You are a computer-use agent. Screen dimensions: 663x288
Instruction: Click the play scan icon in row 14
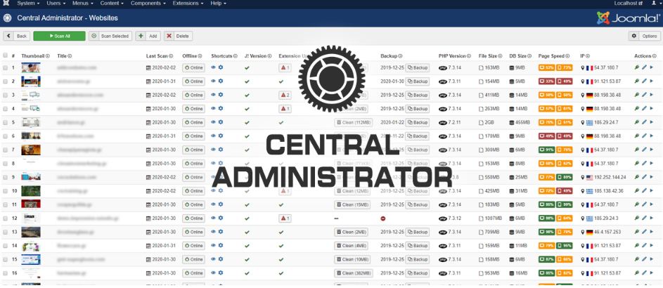coord(652,245)
